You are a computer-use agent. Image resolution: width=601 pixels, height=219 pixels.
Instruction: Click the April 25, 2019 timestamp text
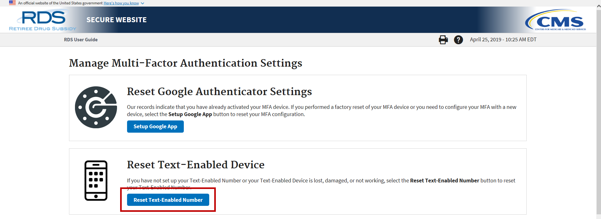[x=503, y=40]
